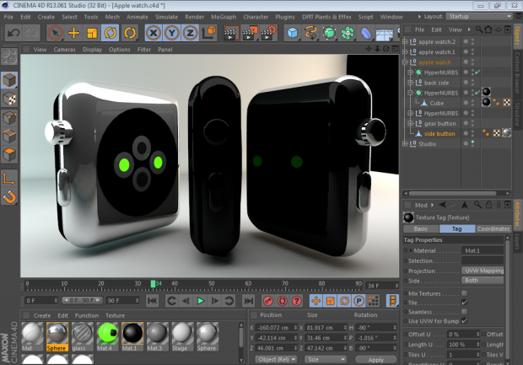The image size is (523, 365).
Task: Expand apple watch.1 object
Action: coord(405,52)
